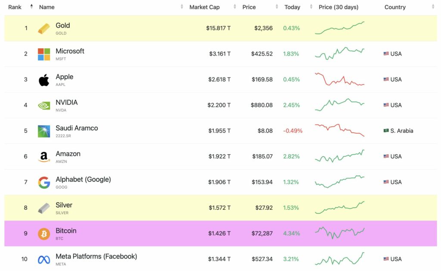The image size is (441, 271).
Task: Select the Apple logo icon
Action: click(44, 79)
